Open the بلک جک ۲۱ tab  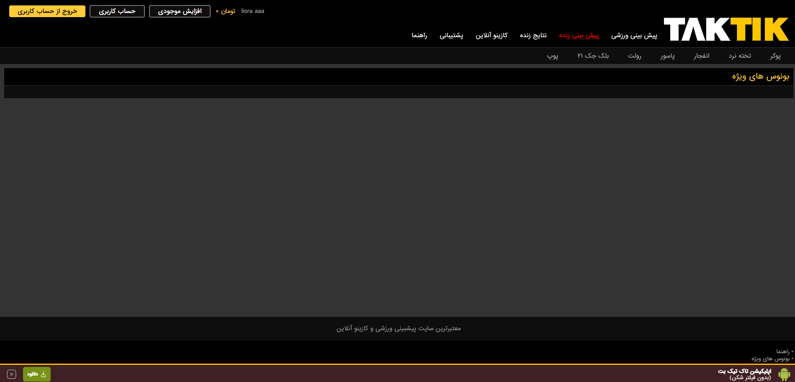[x=593, y=56]
